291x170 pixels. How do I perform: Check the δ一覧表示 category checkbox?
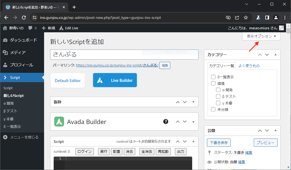(213, 77)
